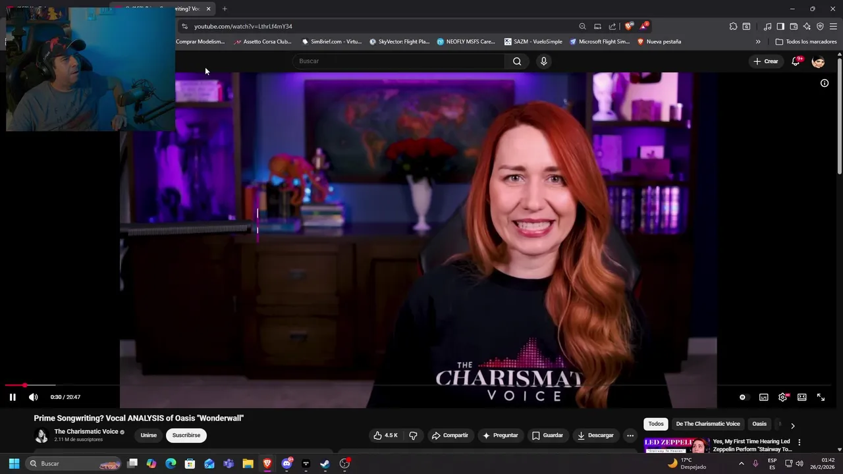
Task: Dislike the video with thumbs down
Action: [413, 435]
